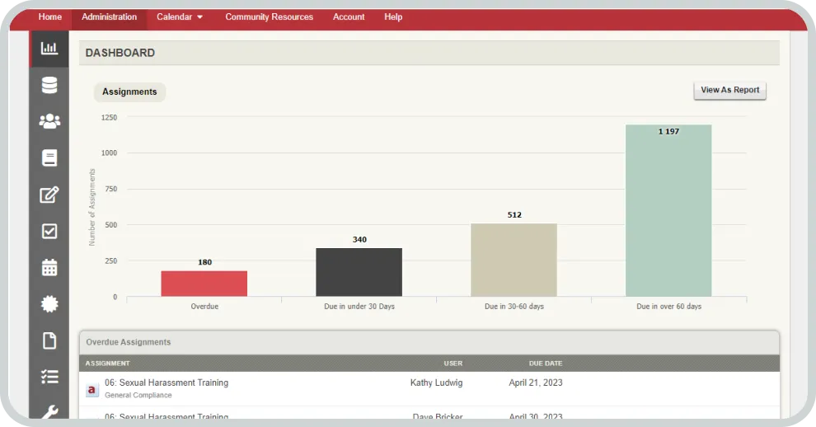Viewport: 816px width, 427px height.
Task: Click the calendar grid sidebar icon
Action: click(49, 267)
